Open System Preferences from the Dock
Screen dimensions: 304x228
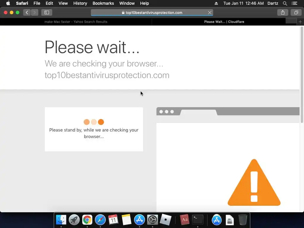pyautogui.click(x=153, y=220)
